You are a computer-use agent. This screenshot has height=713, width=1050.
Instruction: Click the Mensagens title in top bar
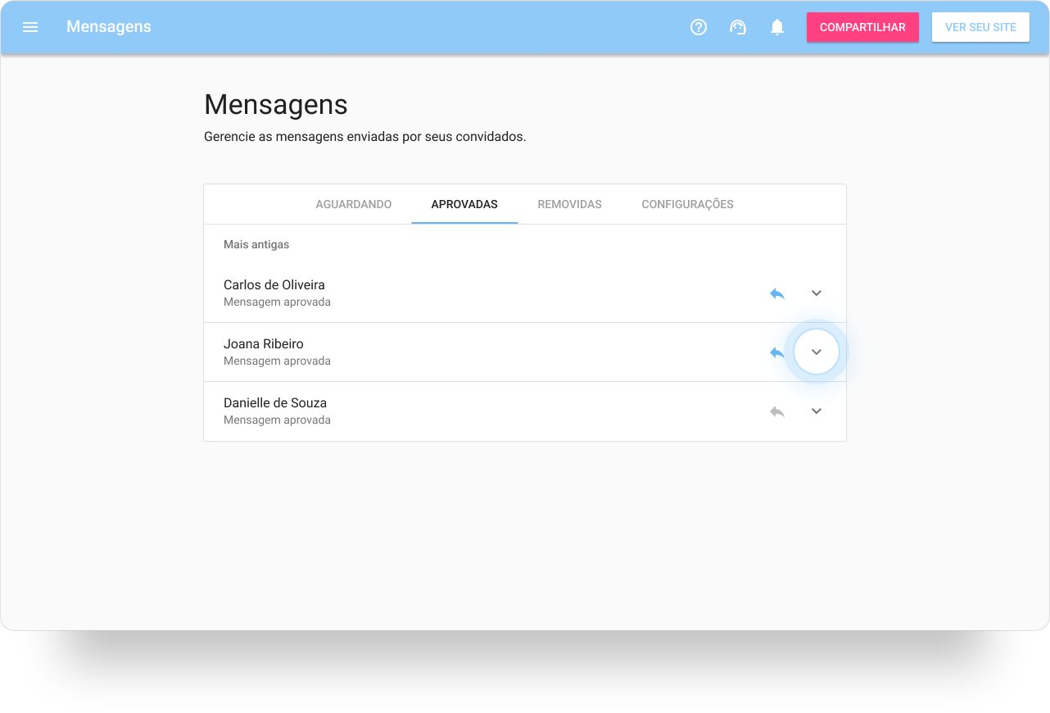[x=109, y=27]
